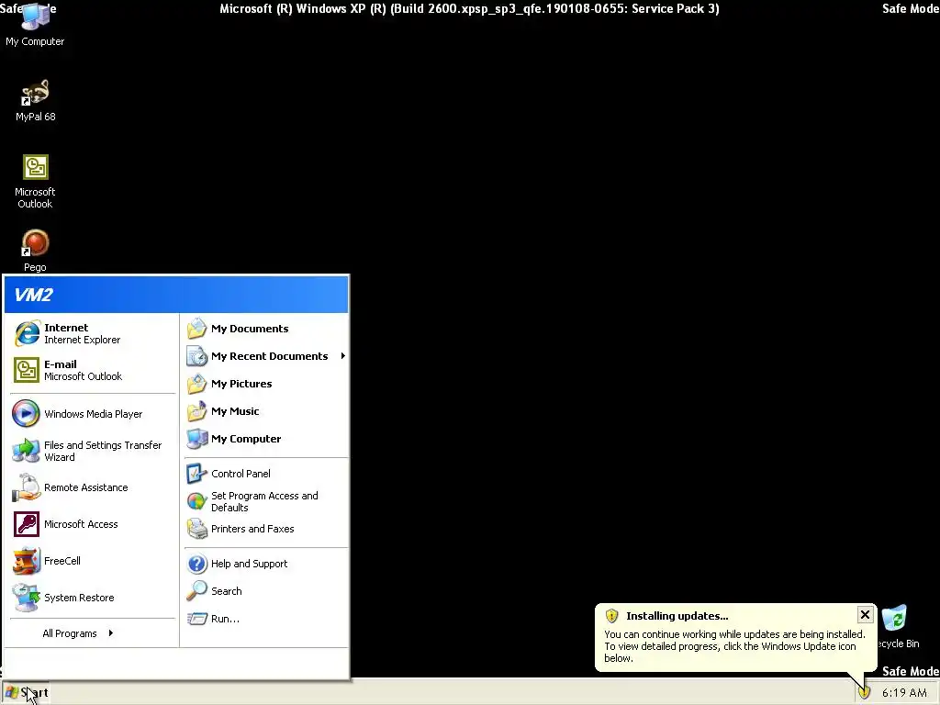This screenshot has width=940, height=705.
Task: Click the Installing updates balloon text
Action: pos(734,646)
